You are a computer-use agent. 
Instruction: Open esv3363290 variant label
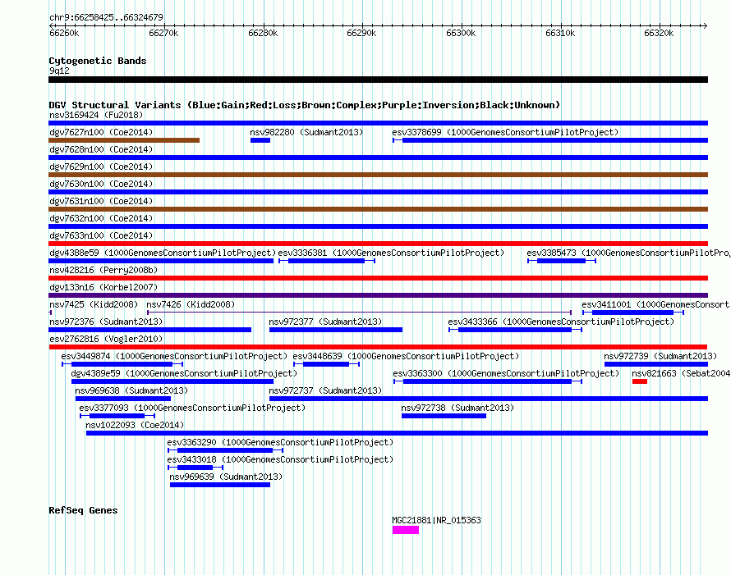click(x=280, y=442)
